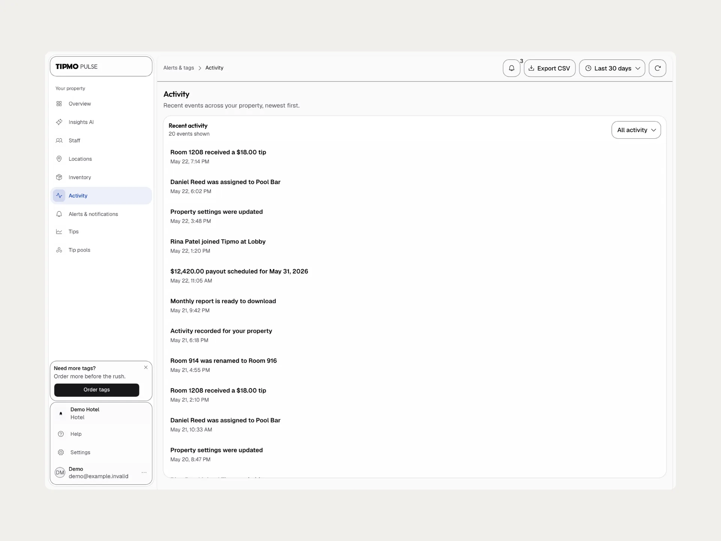Click the download icon in Export CSV
The image size is (721, 541).
point(531,68)
